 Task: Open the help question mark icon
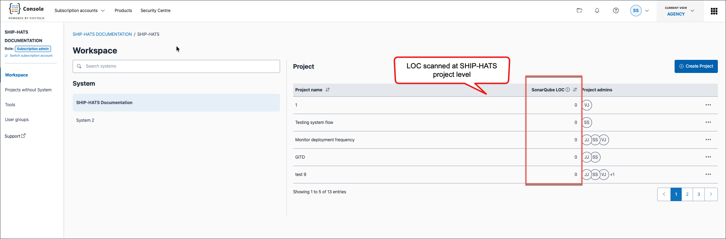(616, 11)
